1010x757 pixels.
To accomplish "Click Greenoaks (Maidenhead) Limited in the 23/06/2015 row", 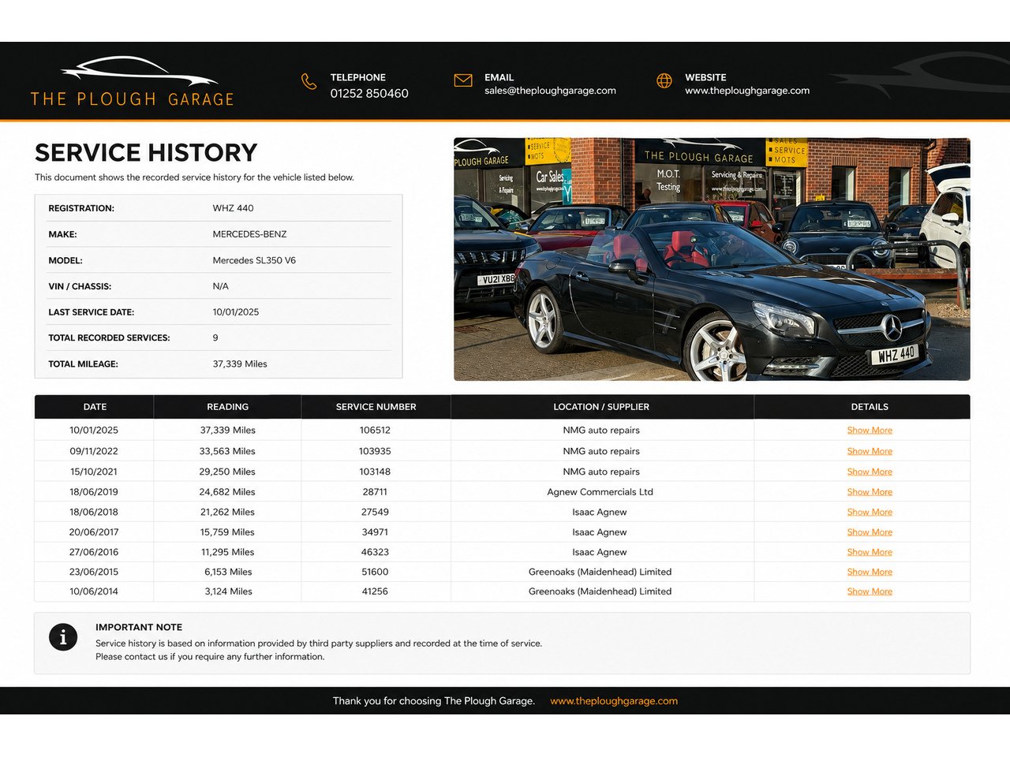I will tap(600, 572).
